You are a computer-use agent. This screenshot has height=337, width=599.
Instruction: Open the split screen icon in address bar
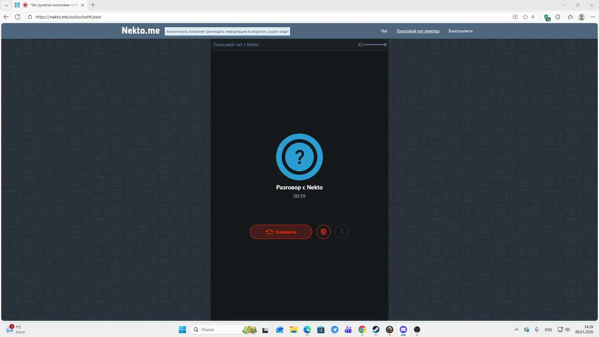(x=515, y=17)
